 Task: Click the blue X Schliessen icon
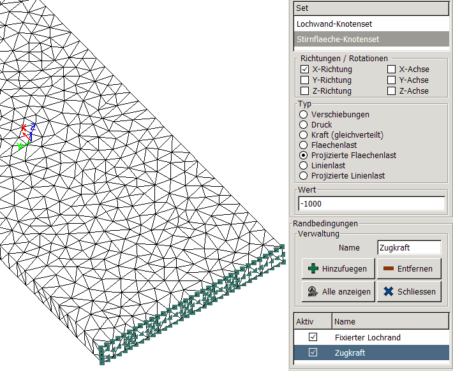click(388, 292)
